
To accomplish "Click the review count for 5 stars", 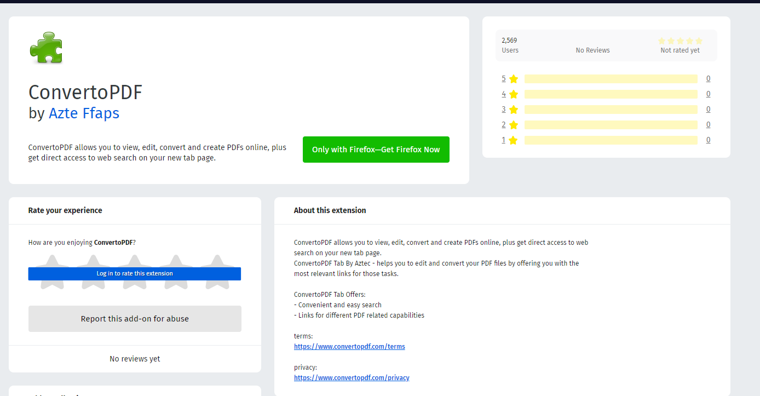I will [x=708, y=79].
